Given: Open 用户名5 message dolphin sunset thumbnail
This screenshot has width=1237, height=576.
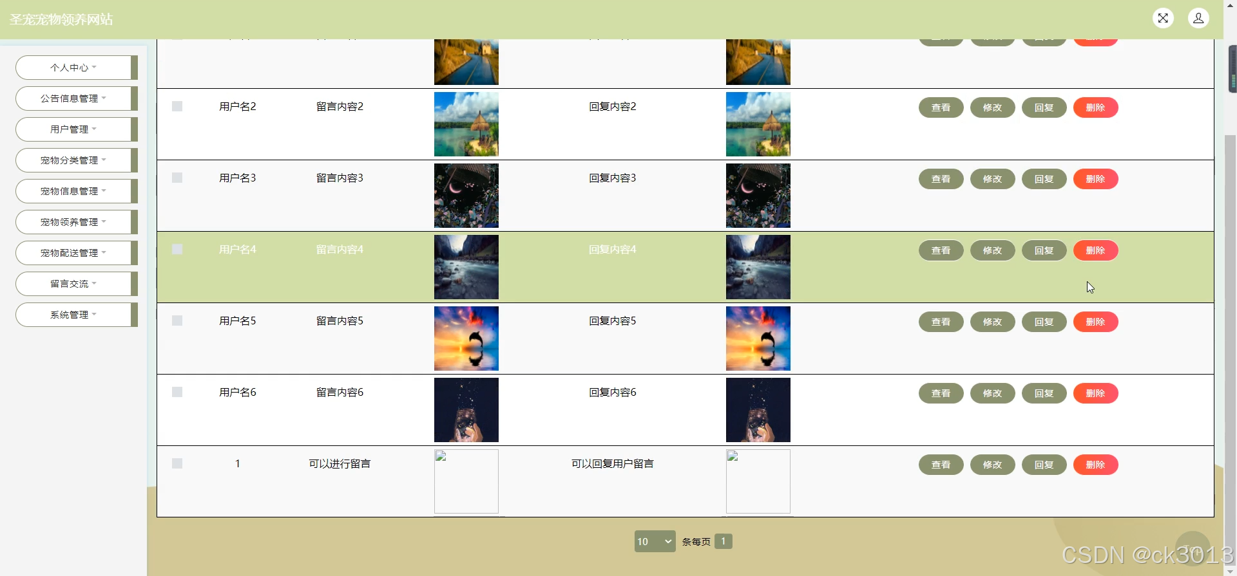Looking at the screenshot, I should [466, 339].
